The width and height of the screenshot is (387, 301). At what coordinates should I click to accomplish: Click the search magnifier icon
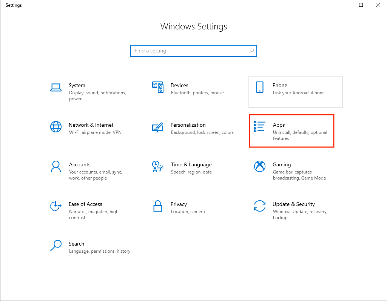click(251, 51)
